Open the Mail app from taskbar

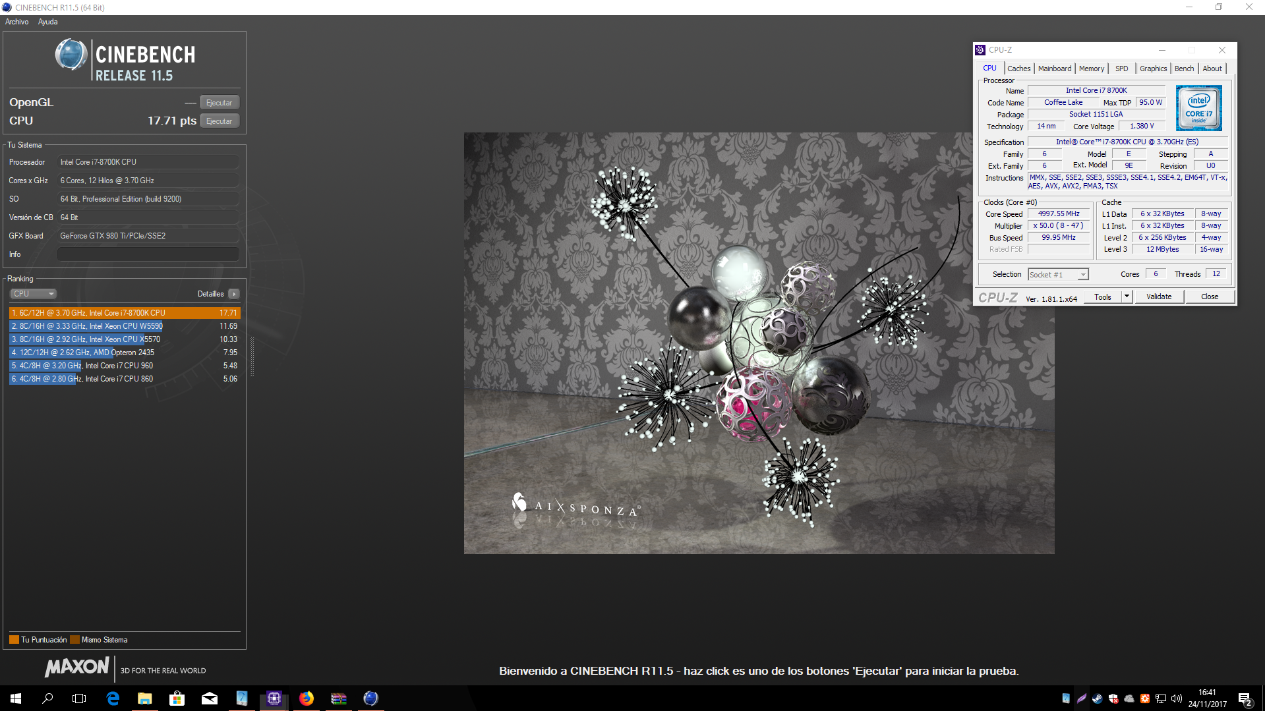[x=210, y=698]
